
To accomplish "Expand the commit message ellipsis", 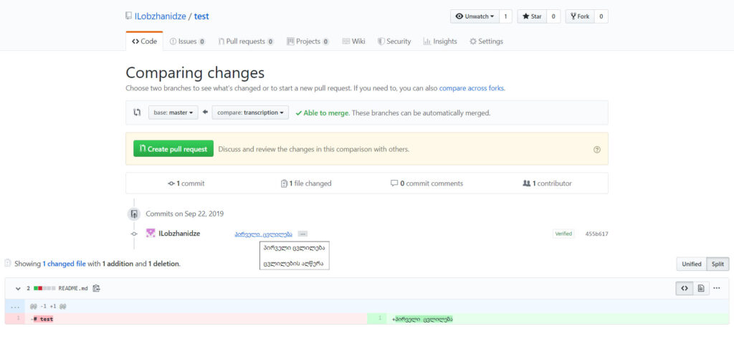I will 302,234.
